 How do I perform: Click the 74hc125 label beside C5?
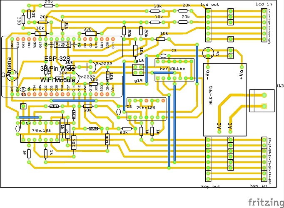pos(146,108)
